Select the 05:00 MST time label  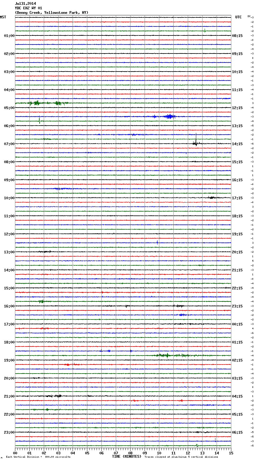9,108
